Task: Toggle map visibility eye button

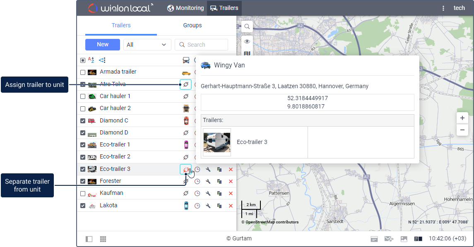Action: [x=247, y=41]
